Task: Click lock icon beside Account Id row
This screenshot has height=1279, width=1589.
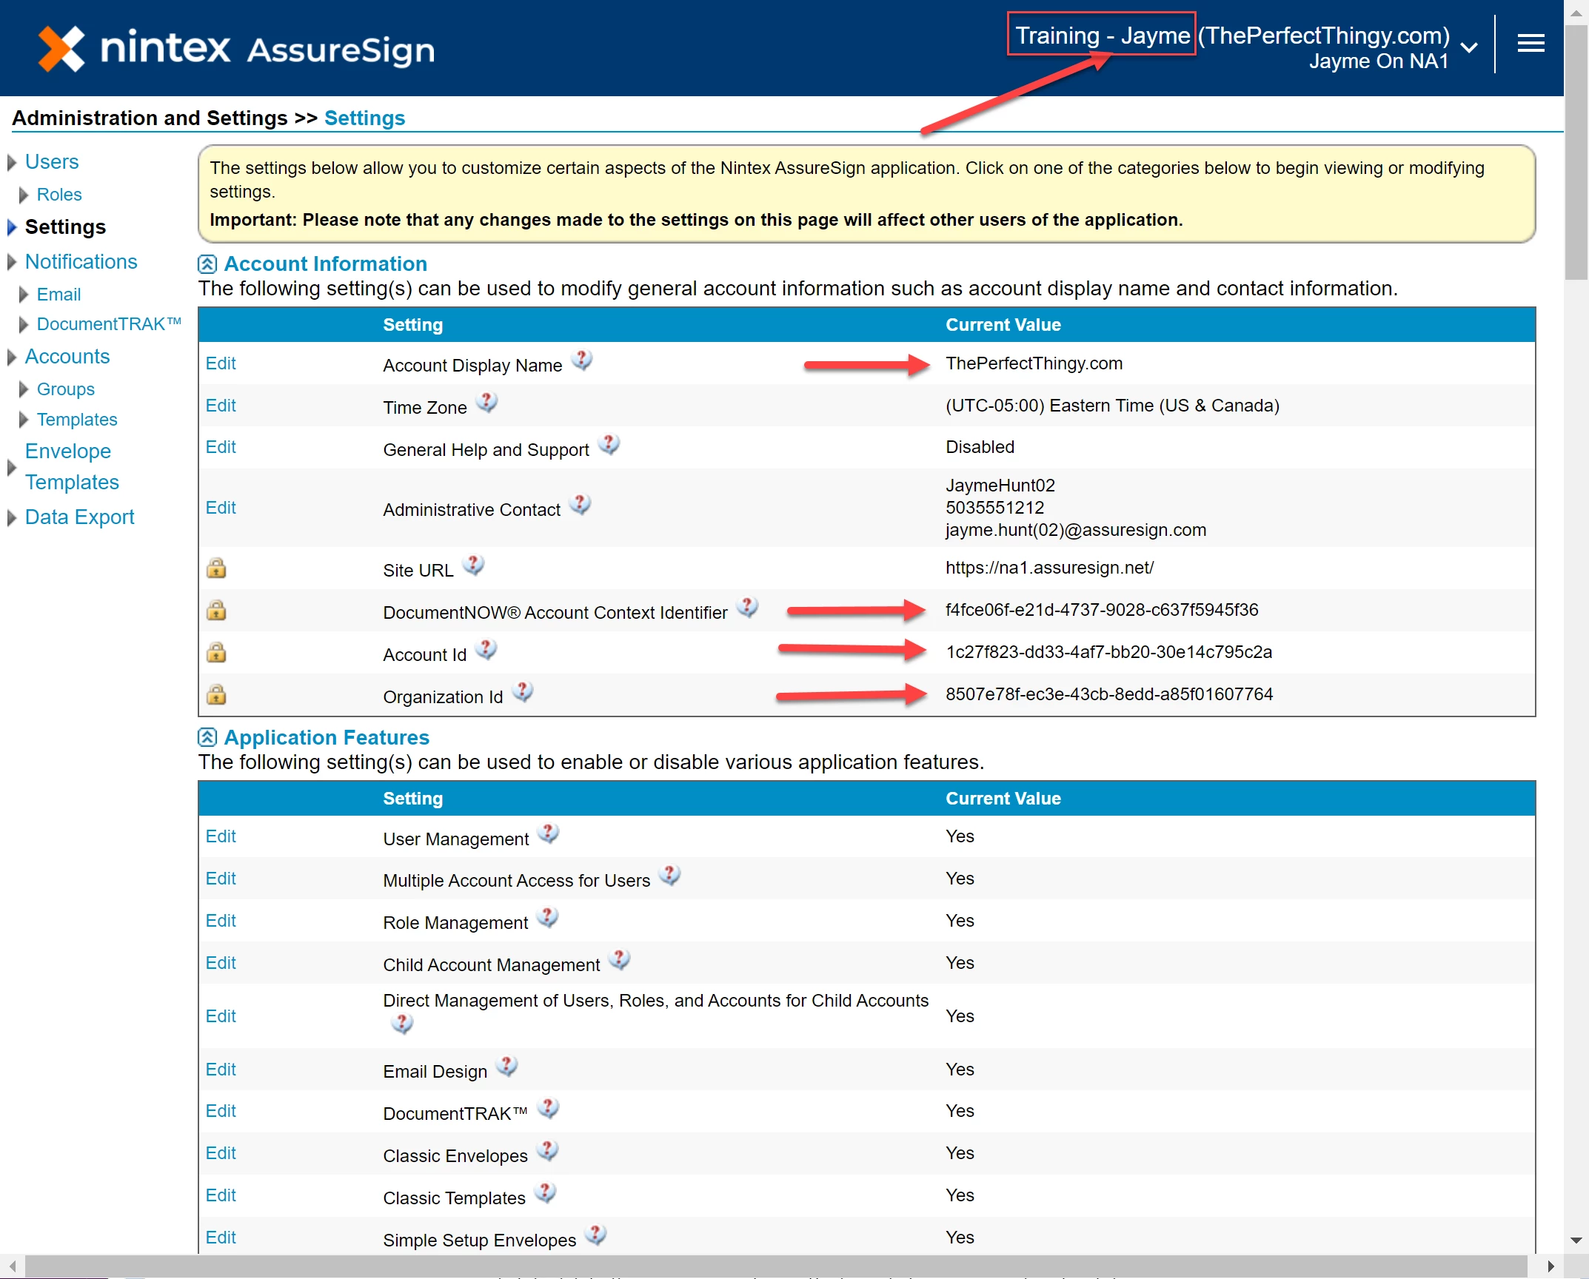Action: (x=215, y=653)
